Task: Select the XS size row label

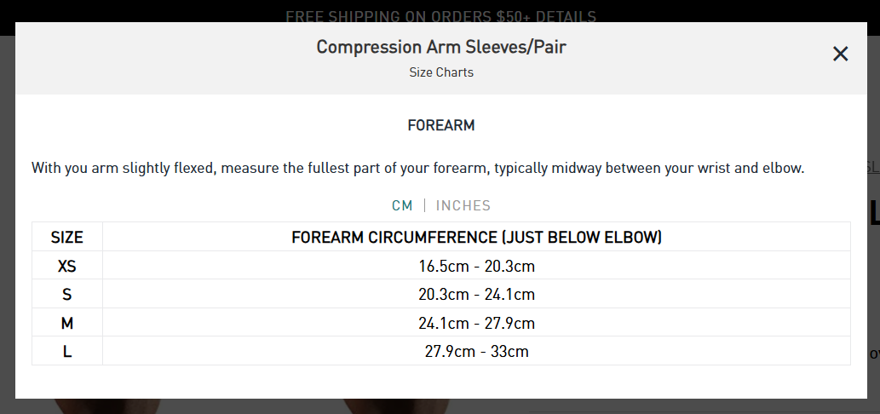Action: click(66, 265)
